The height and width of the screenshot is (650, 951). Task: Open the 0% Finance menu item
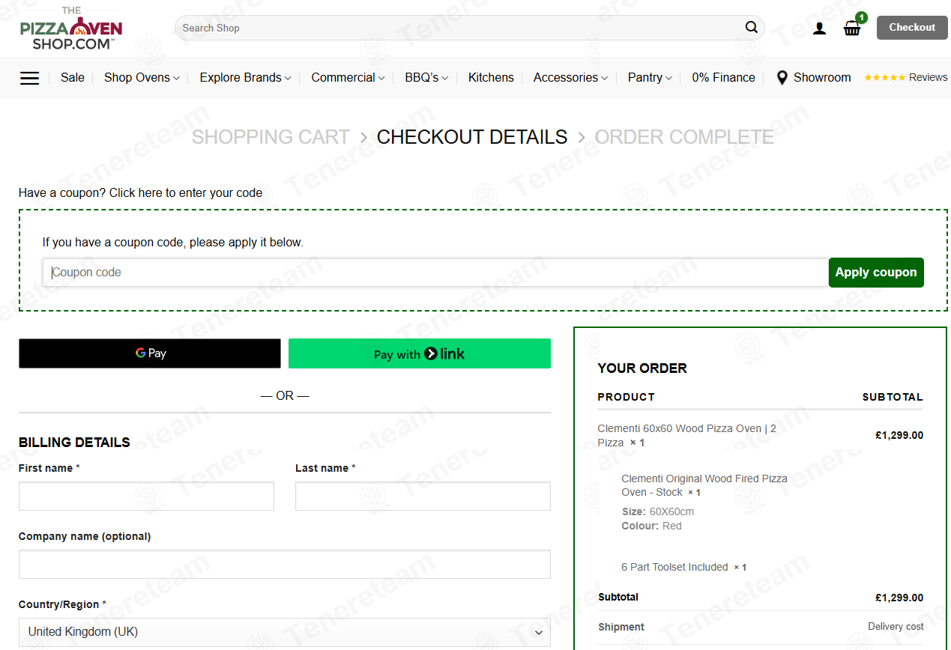723,78
